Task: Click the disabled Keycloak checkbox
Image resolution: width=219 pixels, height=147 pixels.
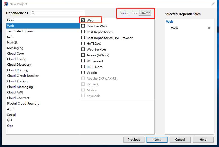Action: [x=83, y=96]
